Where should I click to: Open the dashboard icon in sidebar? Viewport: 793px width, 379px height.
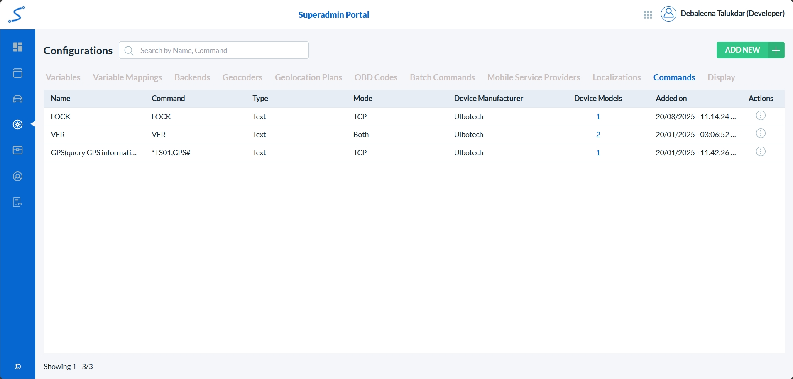pos(17,47)
